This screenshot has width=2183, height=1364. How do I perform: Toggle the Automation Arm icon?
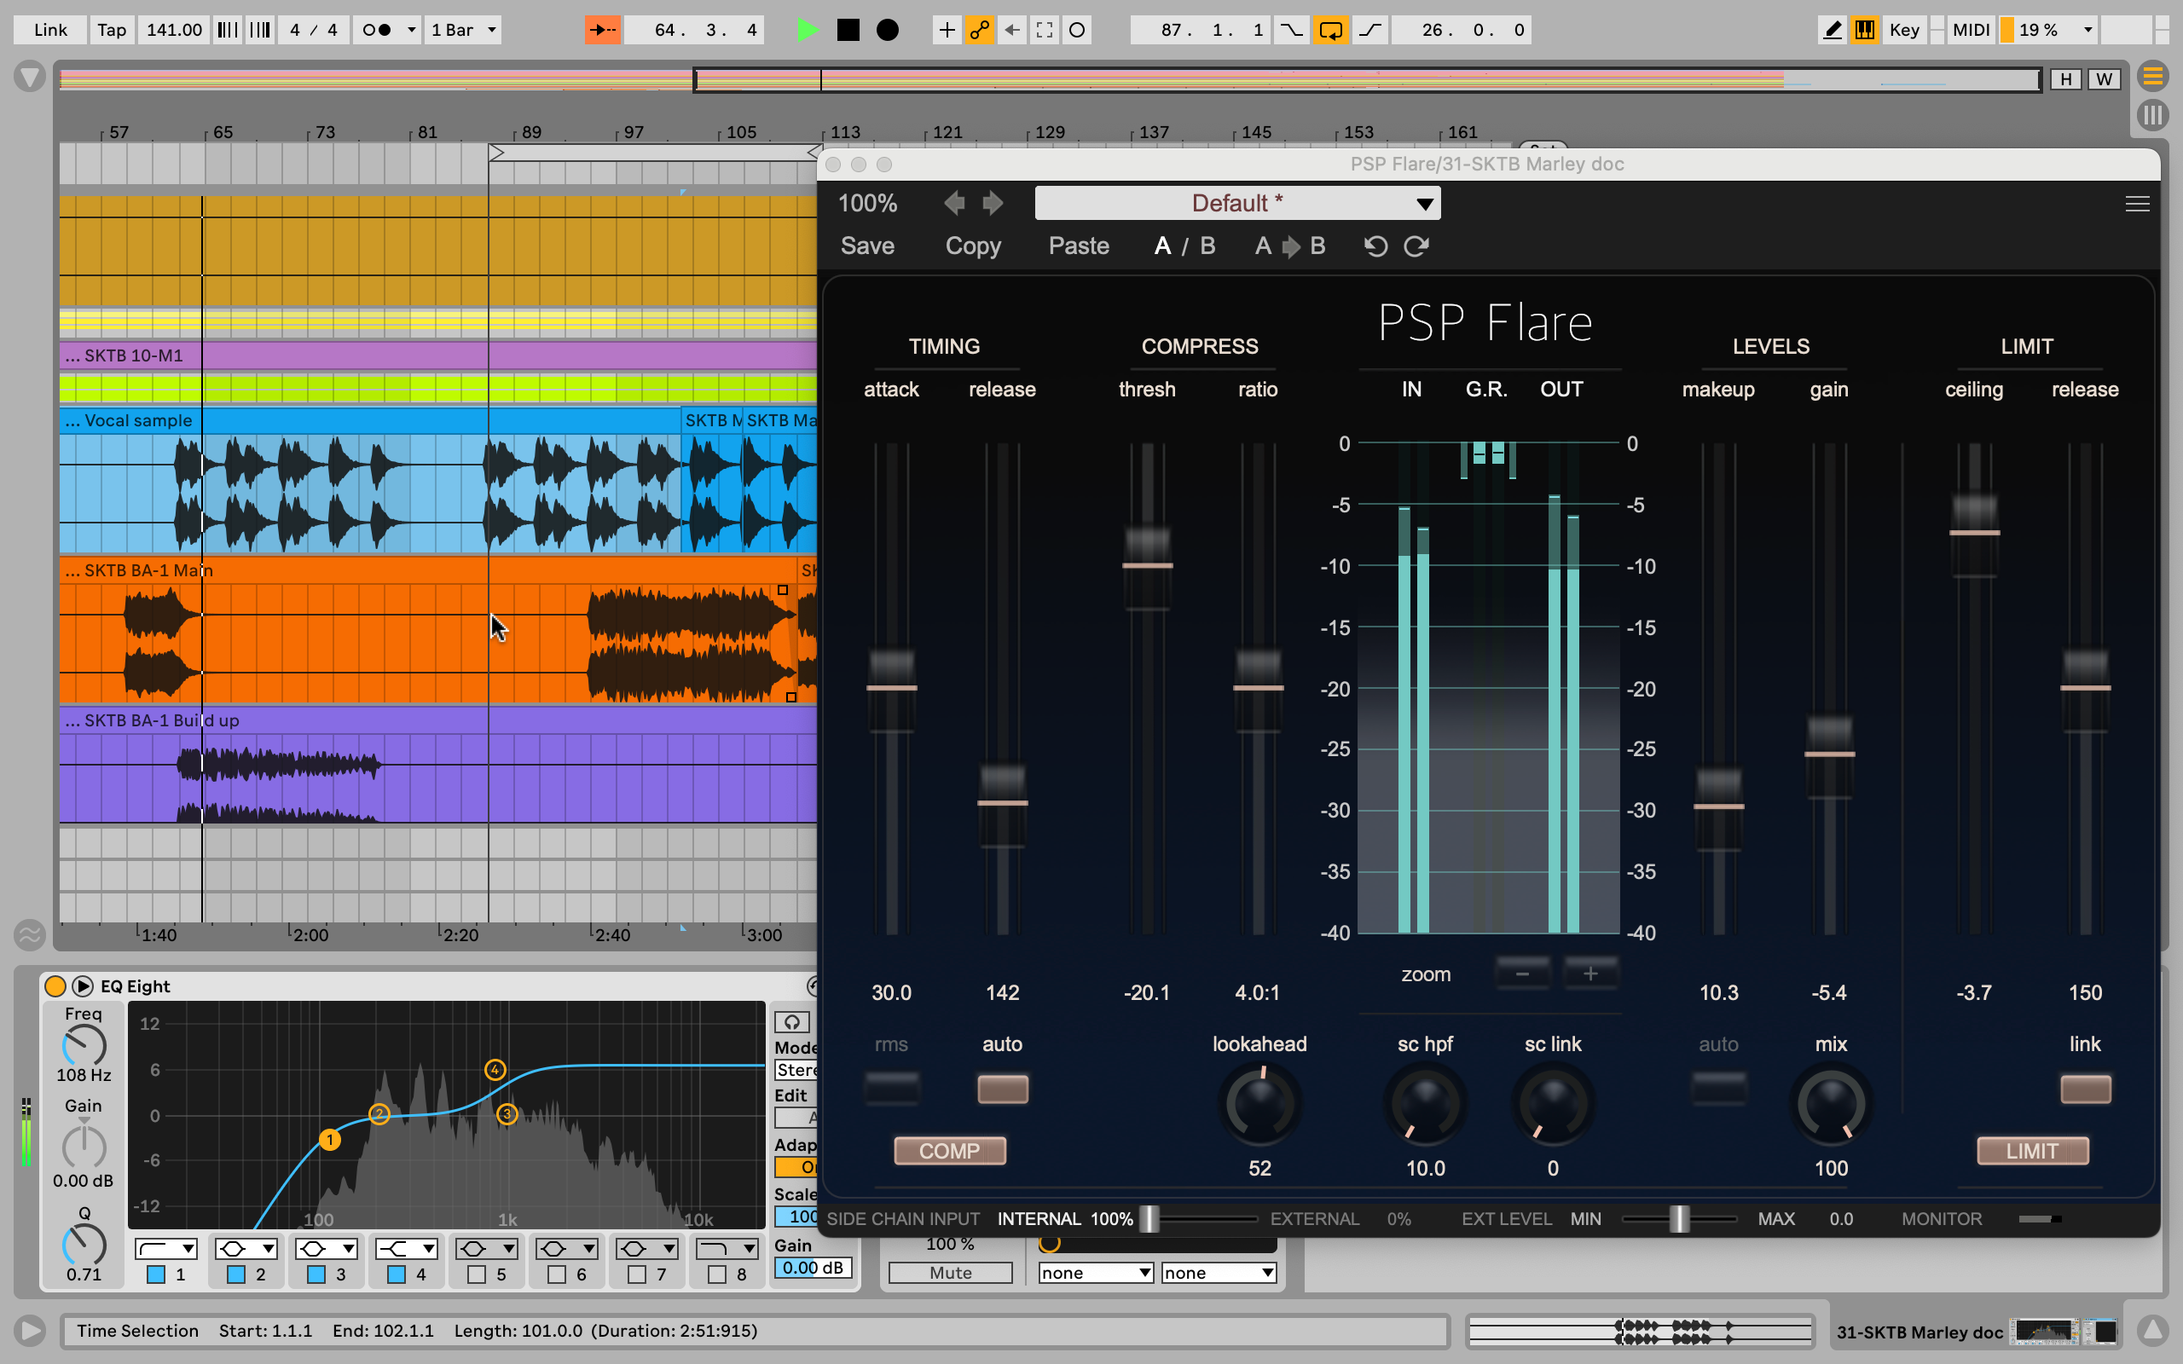pyautogui.click(x=979, y=30)
